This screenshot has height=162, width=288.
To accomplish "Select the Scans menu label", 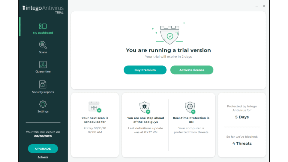I will pyautogui.click(x=43, y=52).
